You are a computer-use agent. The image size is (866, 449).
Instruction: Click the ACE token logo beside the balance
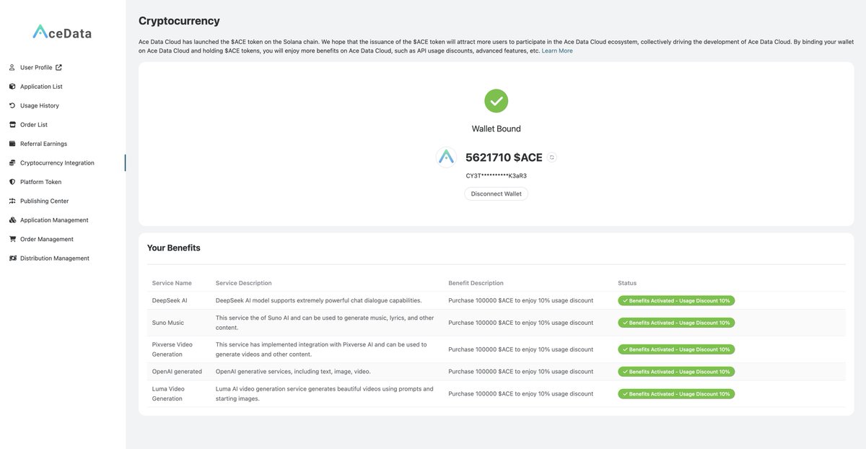coord(447,157)
